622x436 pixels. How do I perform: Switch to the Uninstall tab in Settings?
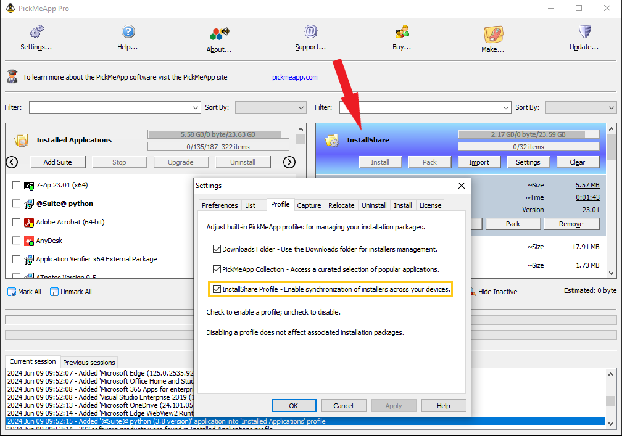(374, 205)
